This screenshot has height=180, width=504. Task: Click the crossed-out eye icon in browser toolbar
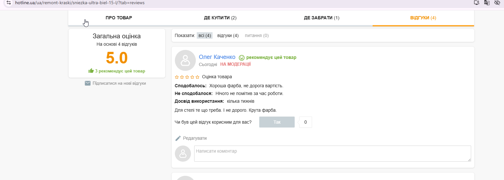pyautogui.click(x=497, y=3)
